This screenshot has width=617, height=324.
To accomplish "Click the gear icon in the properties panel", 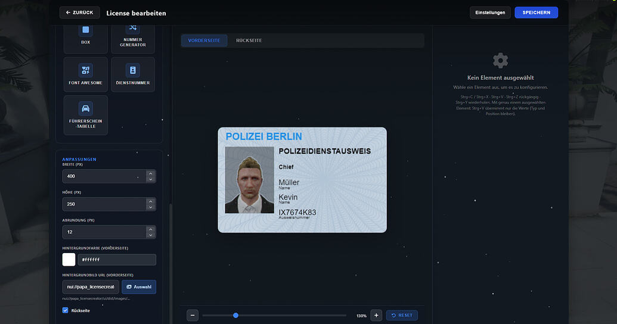I will tap(500, 61).
